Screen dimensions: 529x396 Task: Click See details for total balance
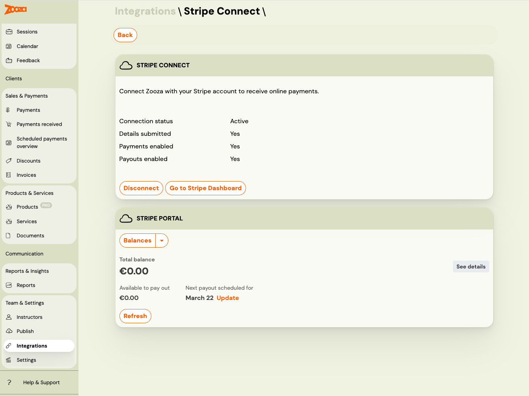(x=471, y=267)
